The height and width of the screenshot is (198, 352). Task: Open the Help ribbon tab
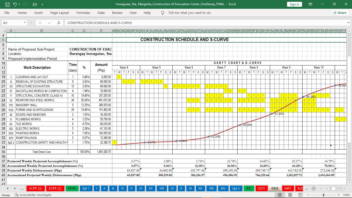point(147,13)
